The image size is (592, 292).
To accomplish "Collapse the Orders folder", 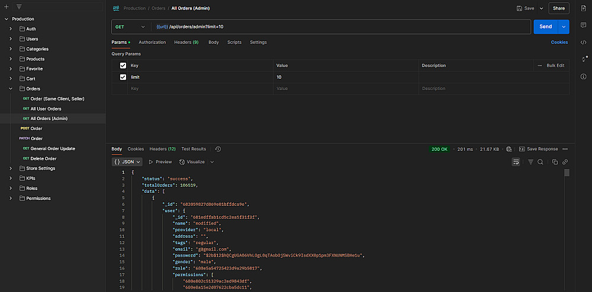I will click(x=11, y=89).
